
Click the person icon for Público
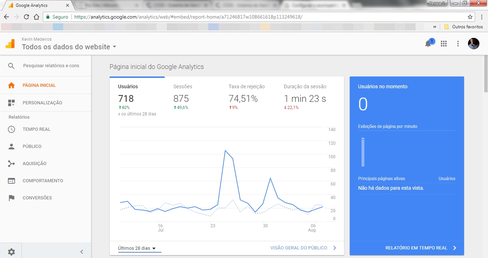tap(11, 147)
